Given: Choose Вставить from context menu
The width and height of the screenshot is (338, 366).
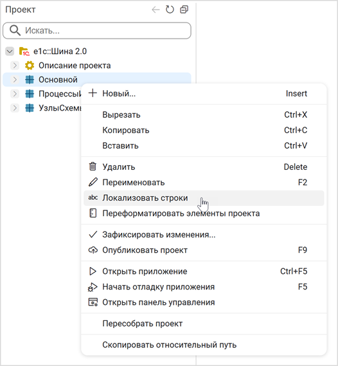Looking at the screenshot, I should click(204, 145).
